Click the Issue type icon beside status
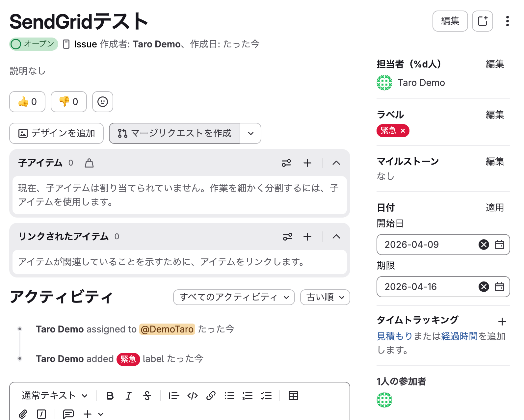Screen dimensions: 524x420 tap(66, 44)
